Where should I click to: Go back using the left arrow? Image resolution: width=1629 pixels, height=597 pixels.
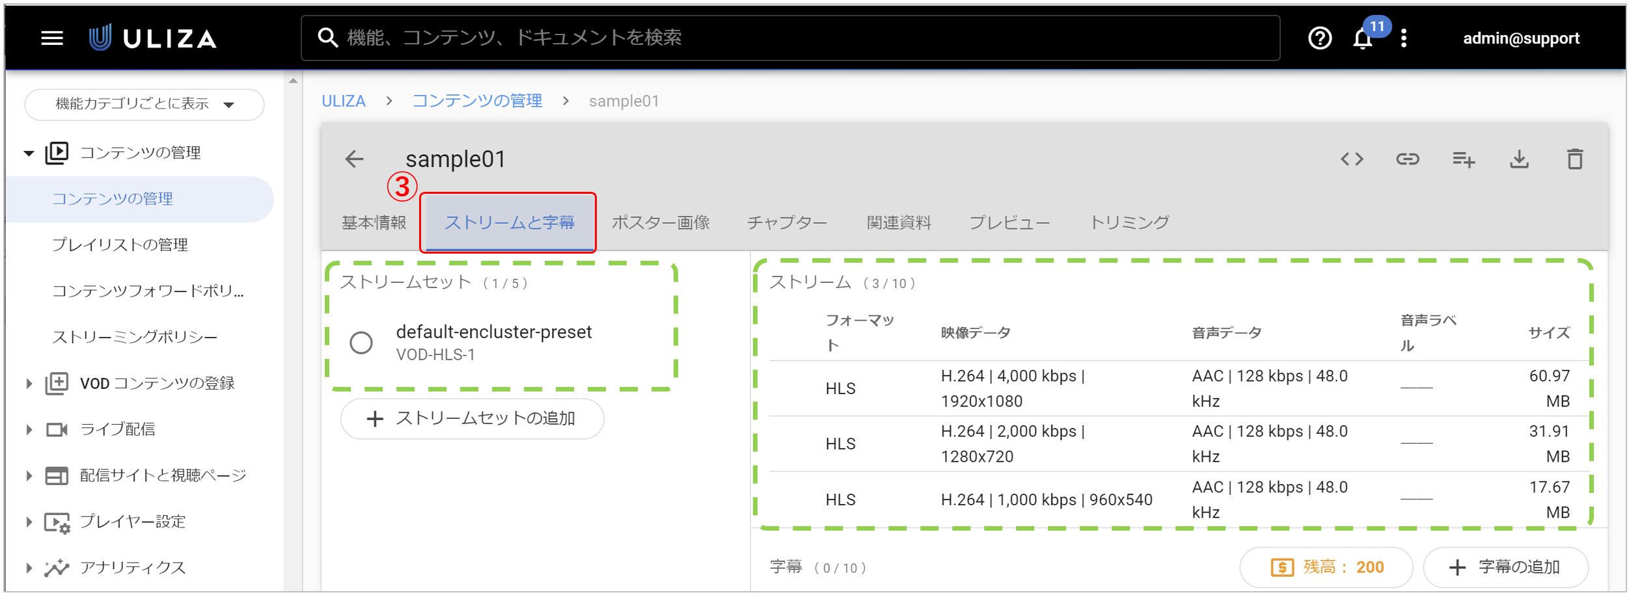click(x=355, y=159)
